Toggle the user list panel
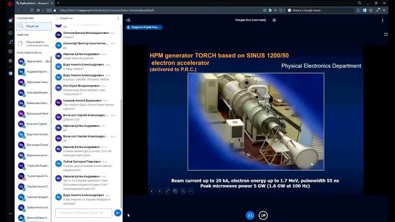 [x=128, y=20]
